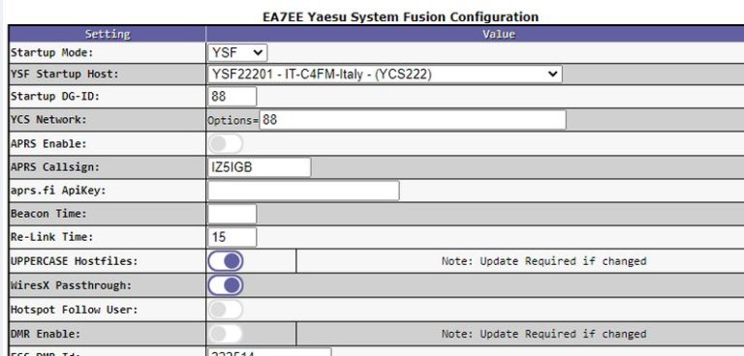Click the Setting column header
The width and height of the screenshot is (744, 356).
tap(108, 34)
